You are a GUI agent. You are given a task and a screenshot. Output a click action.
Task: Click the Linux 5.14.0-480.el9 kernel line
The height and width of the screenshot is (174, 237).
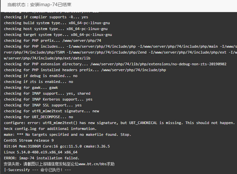[41, 152]
